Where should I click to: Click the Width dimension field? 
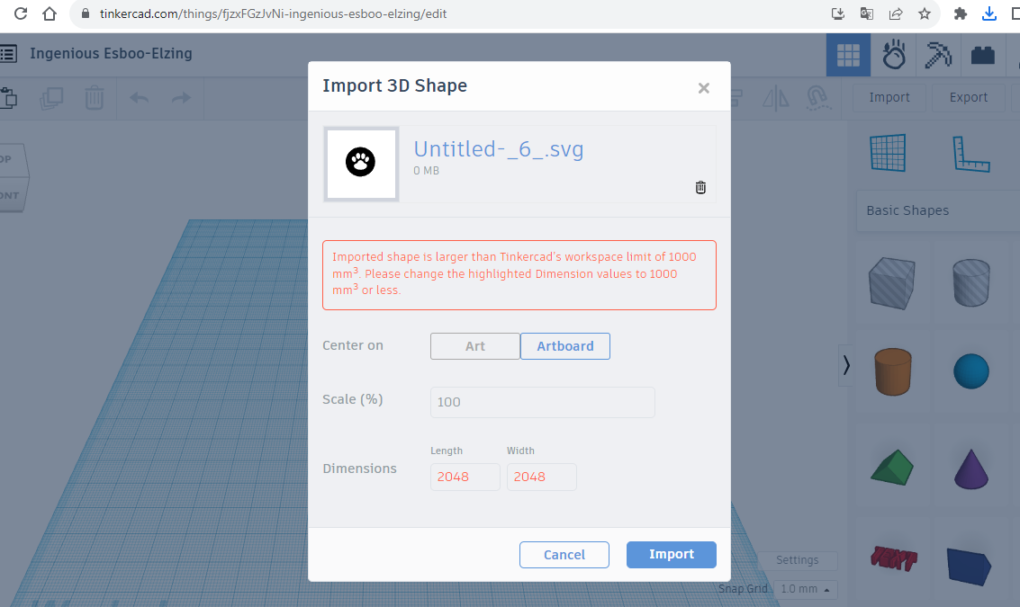[542, 477]
